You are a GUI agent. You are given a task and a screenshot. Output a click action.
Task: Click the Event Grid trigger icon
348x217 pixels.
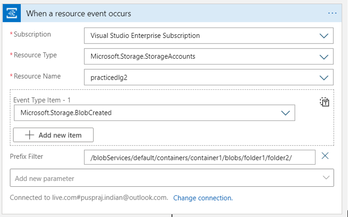click(x=12, y=13)
